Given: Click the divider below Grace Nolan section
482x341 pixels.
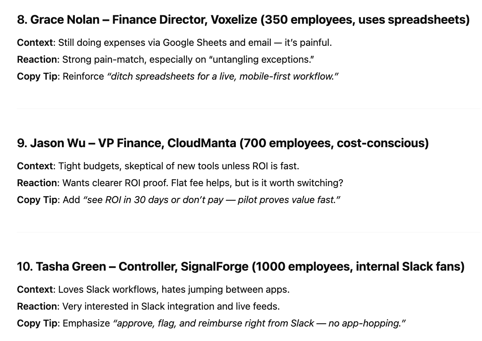Looking at the screenshot, I should pos(248,109).
